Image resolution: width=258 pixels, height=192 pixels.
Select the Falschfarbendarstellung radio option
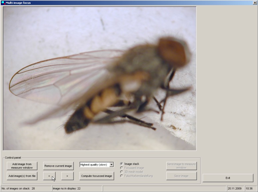tap(122, 176)
